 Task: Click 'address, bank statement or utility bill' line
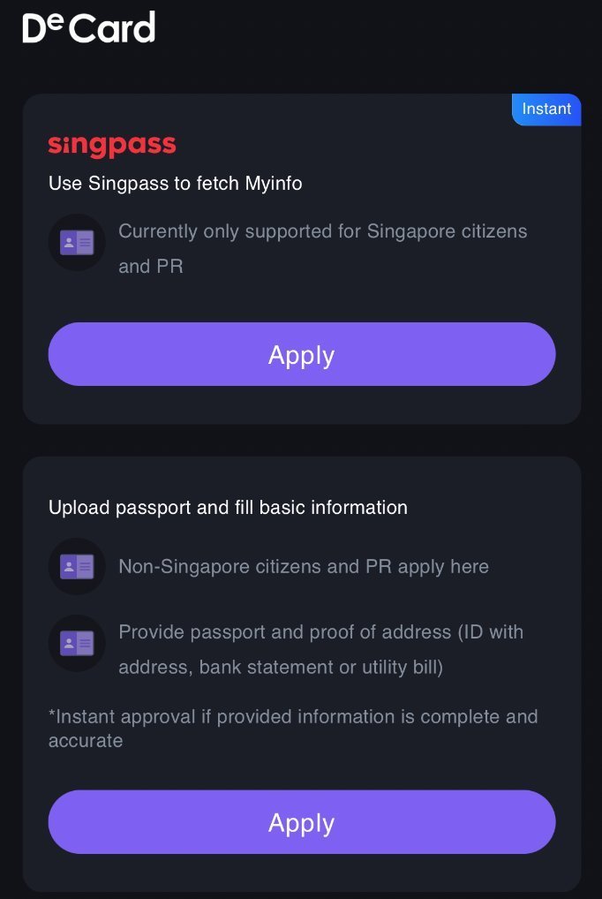(280, 667)
